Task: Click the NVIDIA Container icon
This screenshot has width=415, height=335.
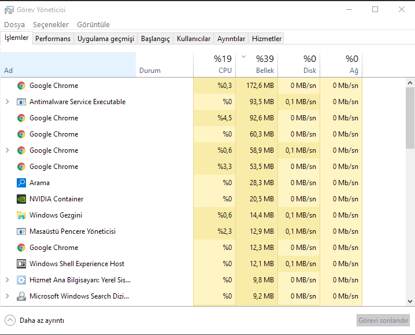Action: pyautogui.click(x=21, y=199)
